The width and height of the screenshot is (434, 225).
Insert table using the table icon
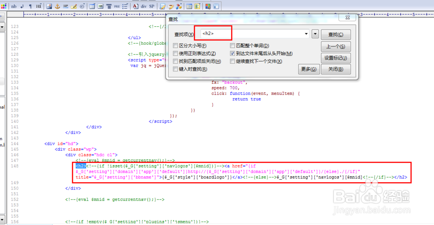tap(92, 6)
